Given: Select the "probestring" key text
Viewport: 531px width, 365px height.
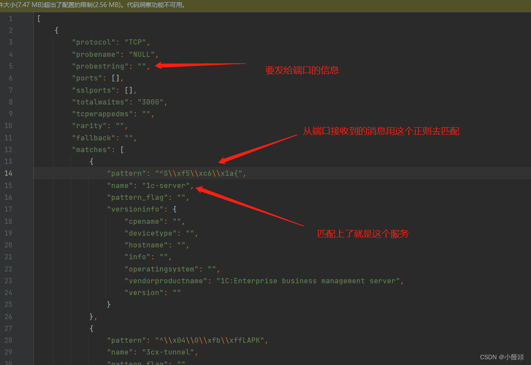Looking at the screenshot, I should [x=94, y=66].
